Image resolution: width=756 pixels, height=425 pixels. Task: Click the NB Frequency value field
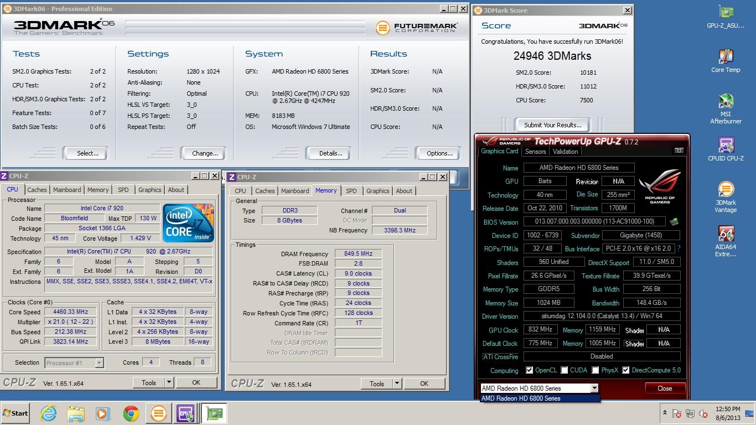tap(400, 230)
